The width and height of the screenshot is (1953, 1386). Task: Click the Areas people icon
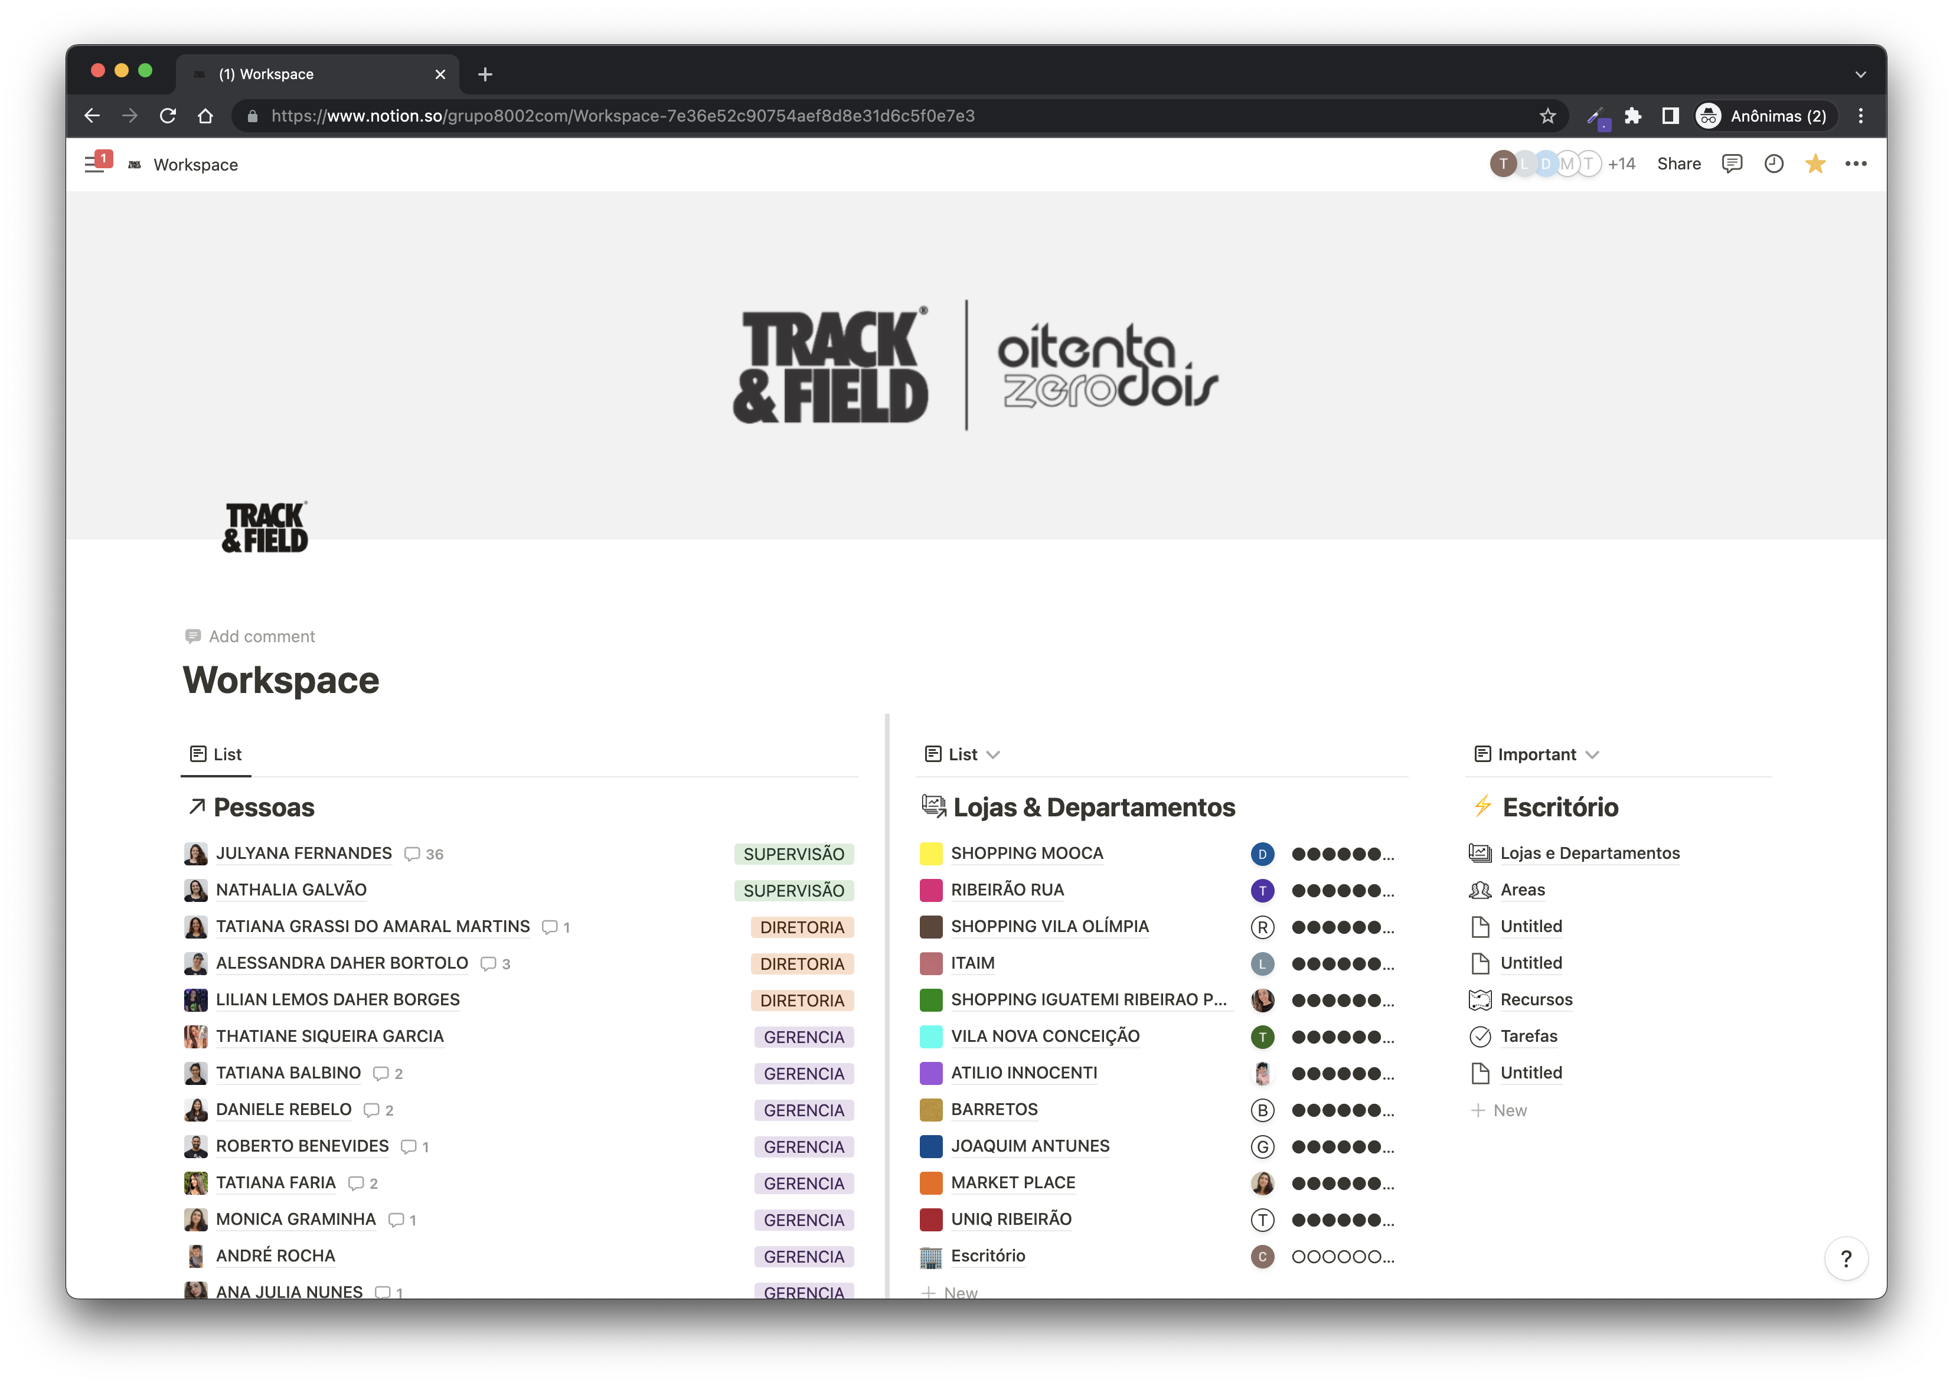pos(1480,890)
